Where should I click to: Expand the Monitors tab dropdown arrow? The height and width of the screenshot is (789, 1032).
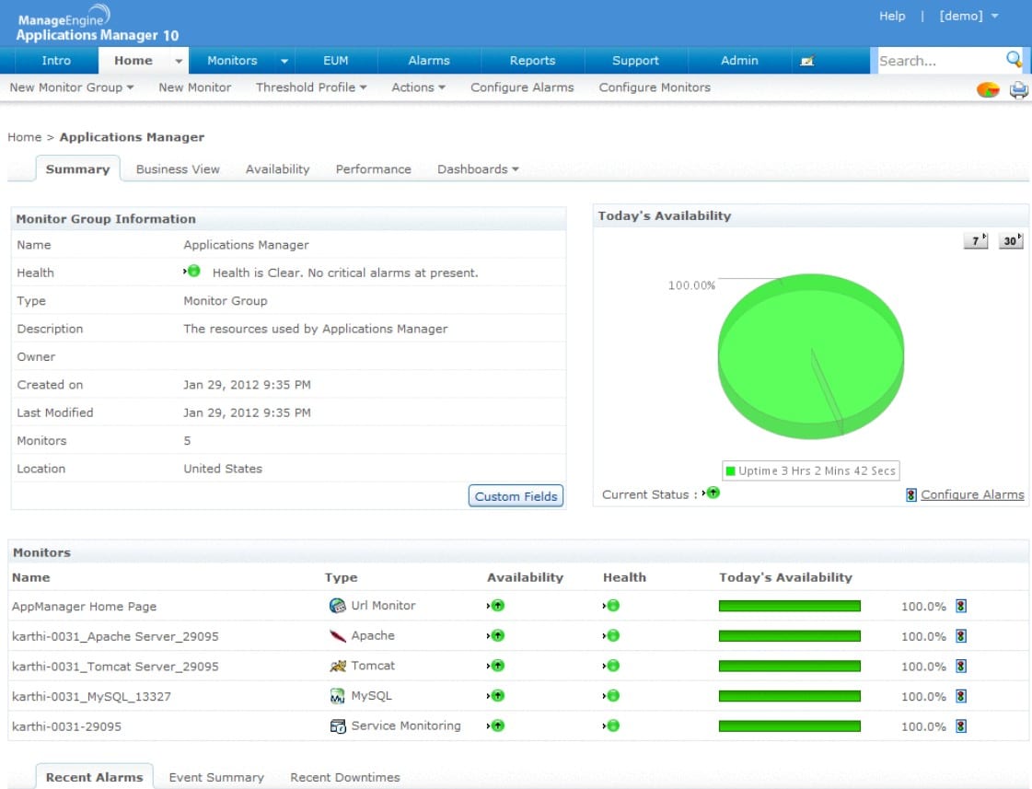pyautogui.click(x=284, y=61)
